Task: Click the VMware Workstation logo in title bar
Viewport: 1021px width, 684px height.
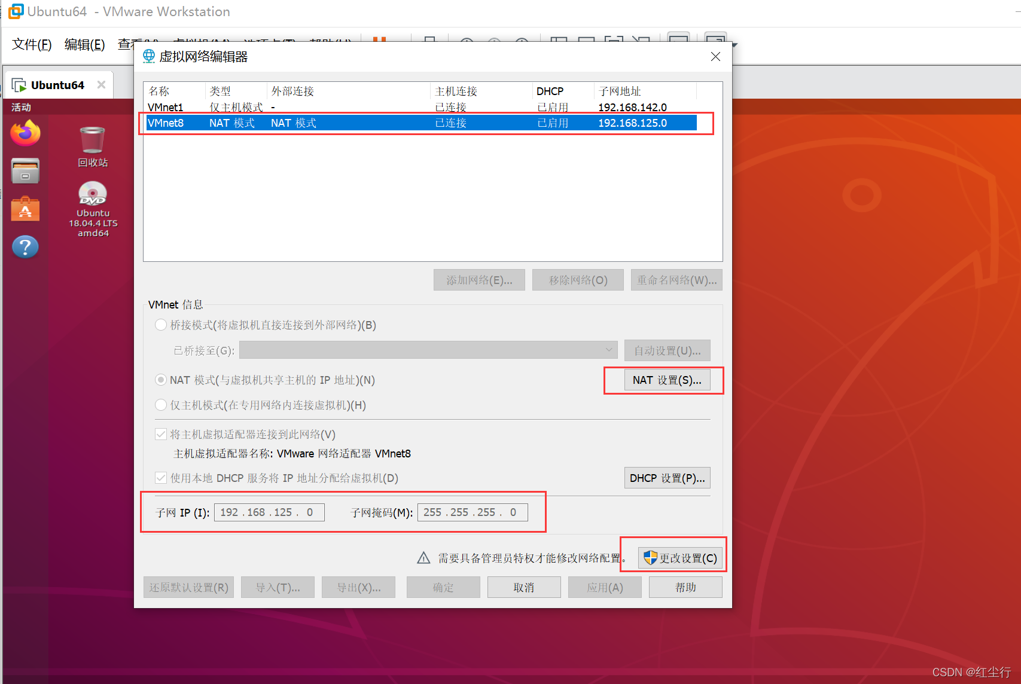Action: click(x=16, y=11)
